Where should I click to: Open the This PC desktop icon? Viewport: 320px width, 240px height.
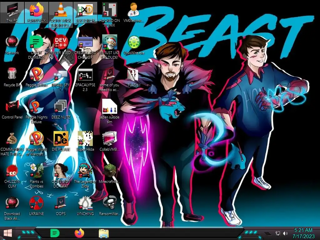click(x=12, y=12)
